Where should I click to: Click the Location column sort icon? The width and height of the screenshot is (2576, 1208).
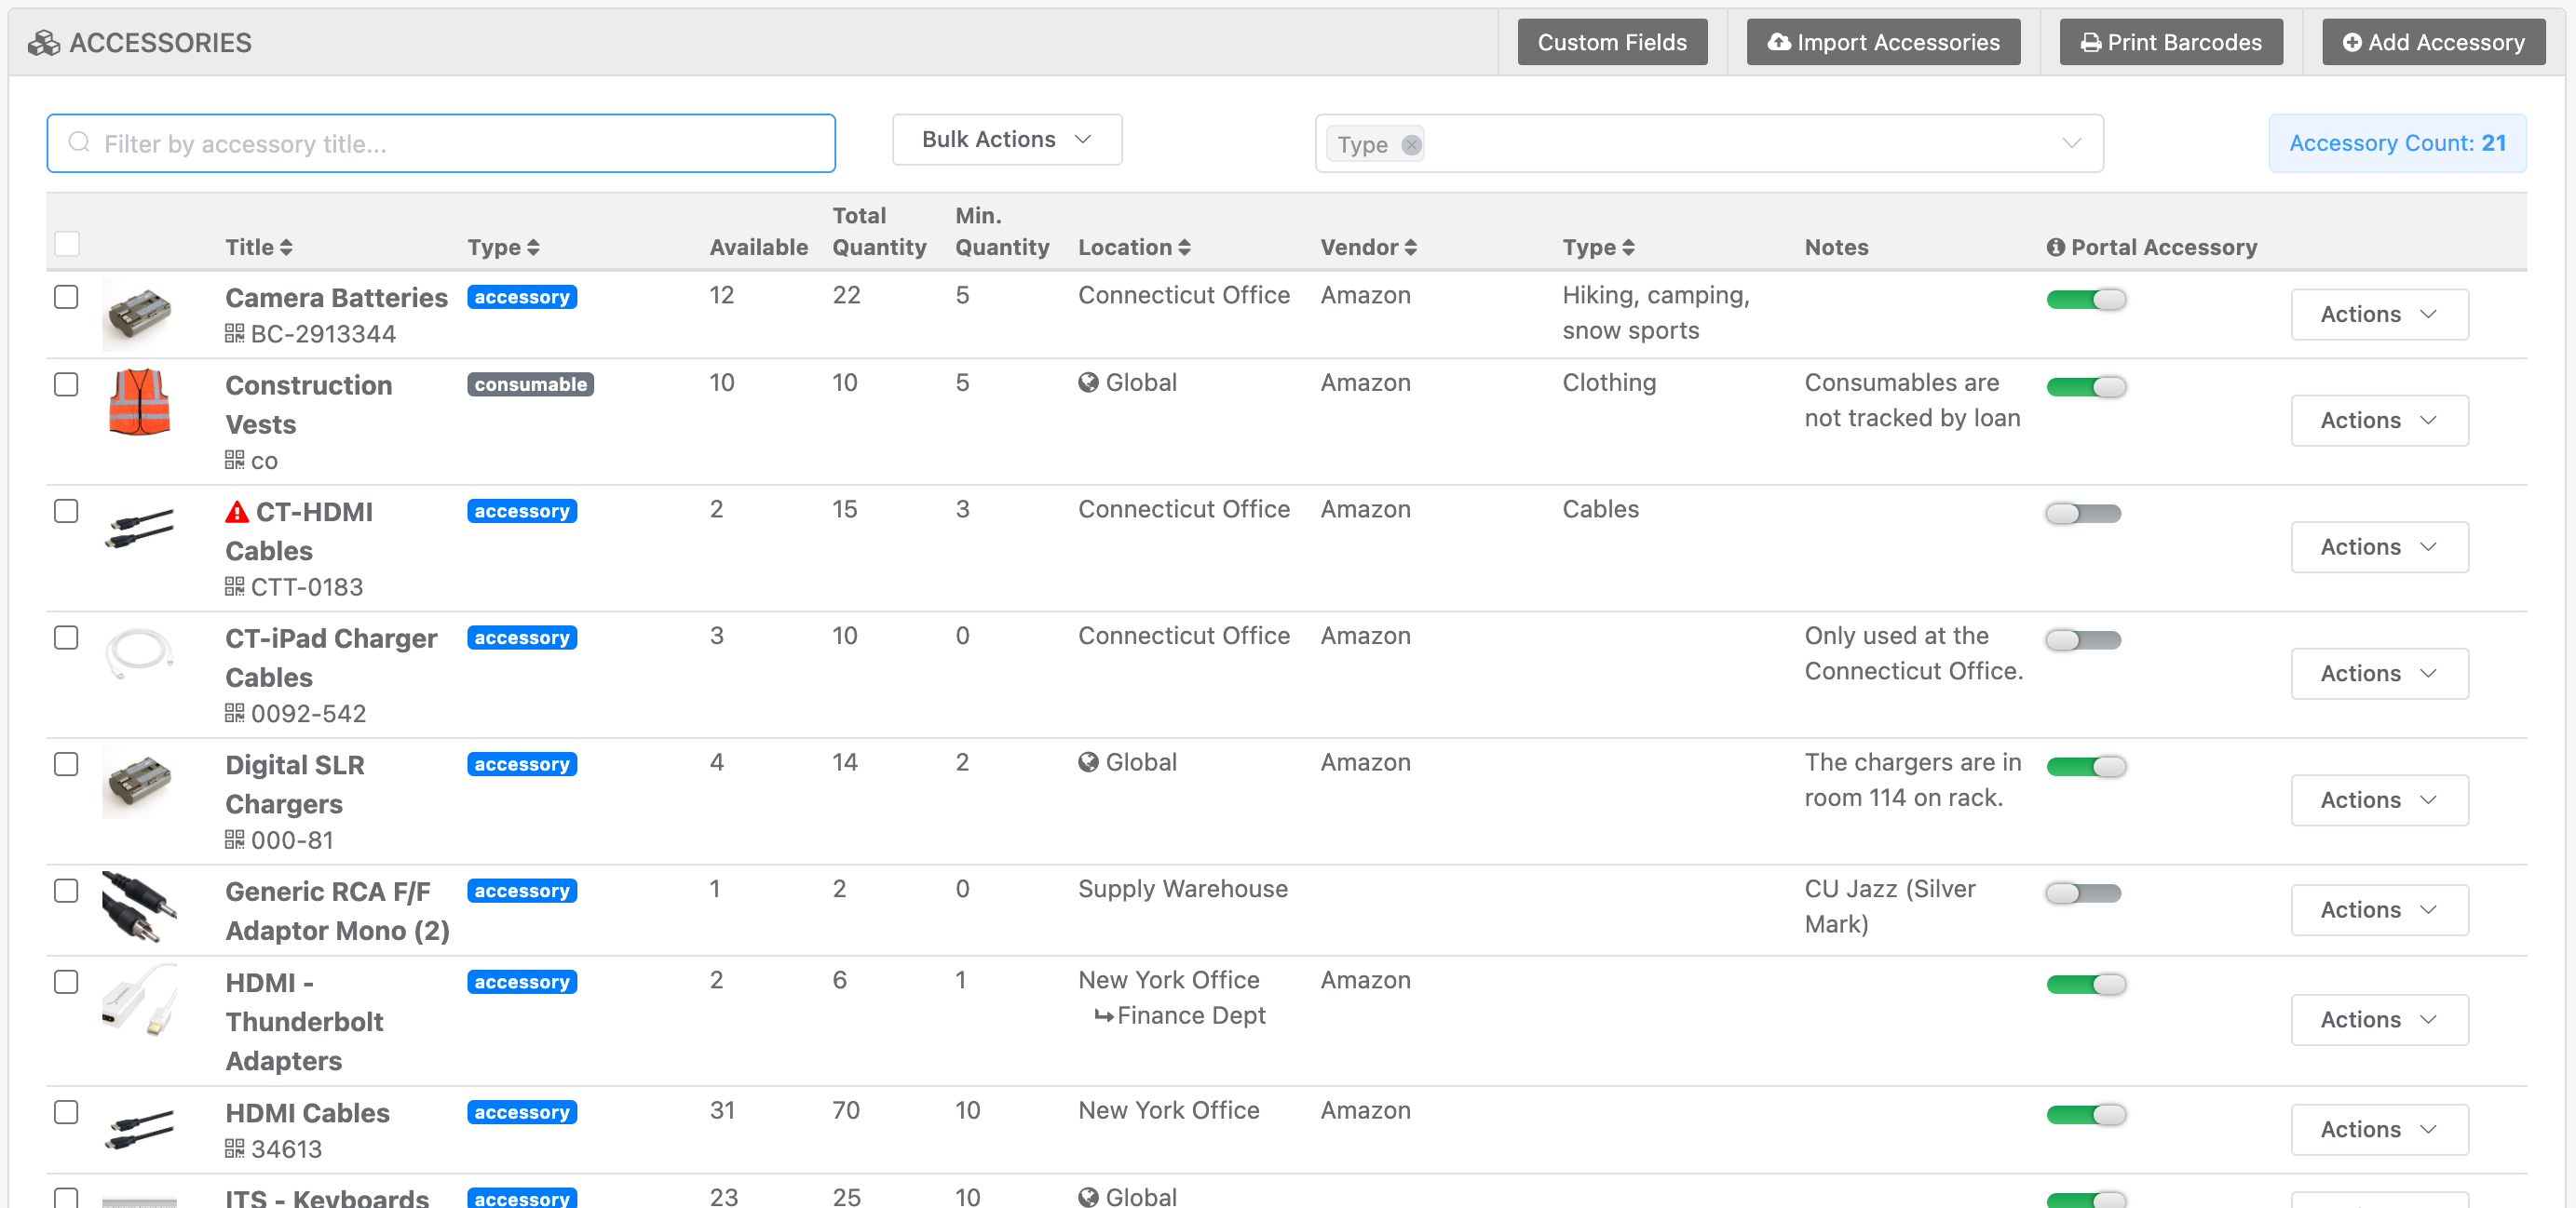click(1184, 247)
